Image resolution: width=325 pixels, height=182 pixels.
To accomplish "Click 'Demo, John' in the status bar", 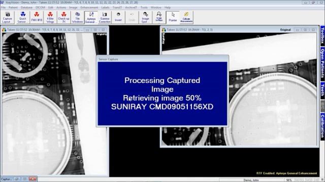I will coord(251,180).
